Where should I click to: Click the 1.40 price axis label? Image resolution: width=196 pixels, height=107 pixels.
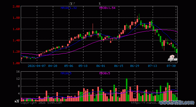pos(16,40)
